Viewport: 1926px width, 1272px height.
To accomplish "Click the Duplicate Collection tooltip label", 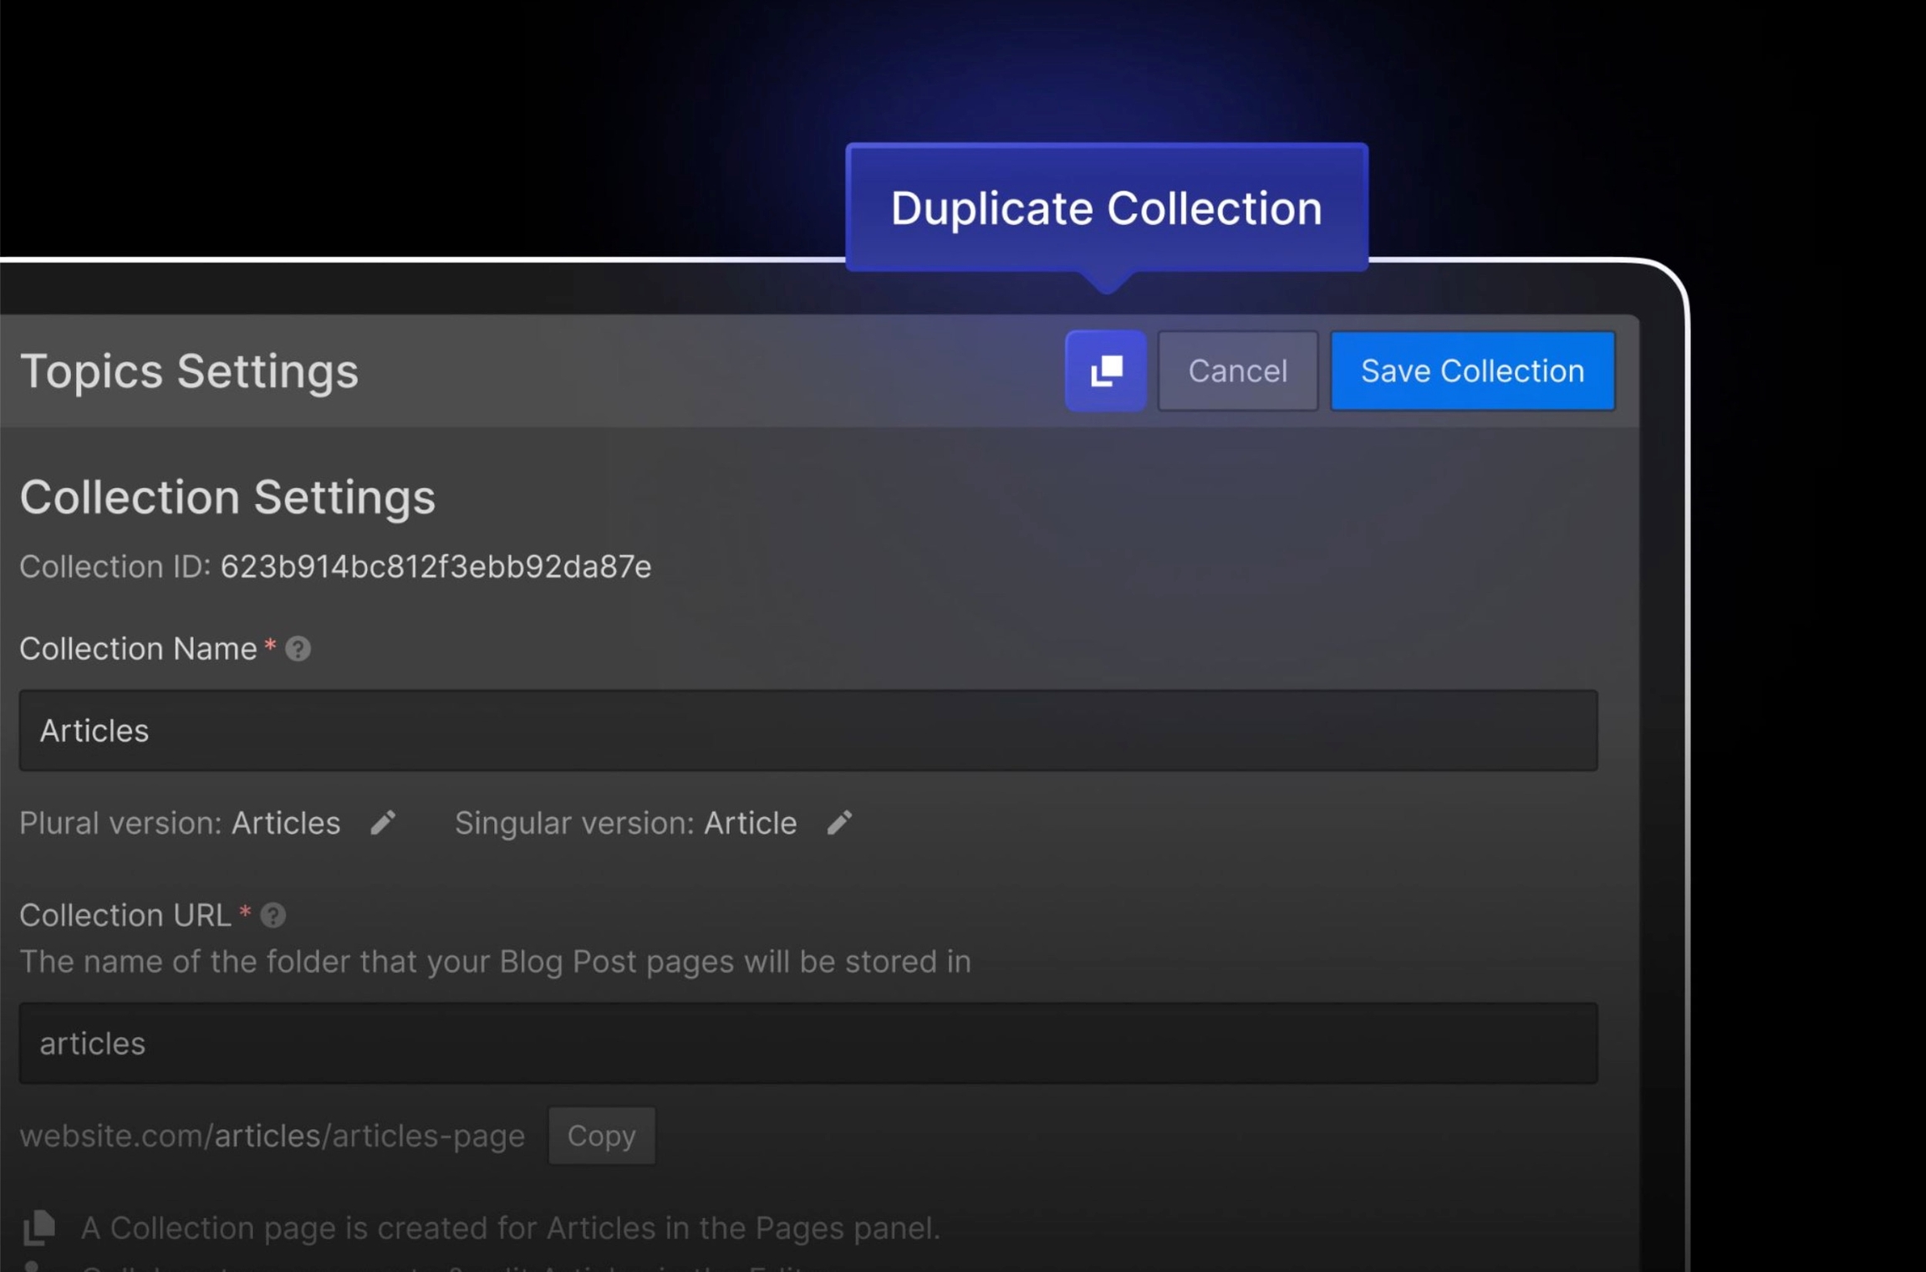I will click(x=1106, y=207).
